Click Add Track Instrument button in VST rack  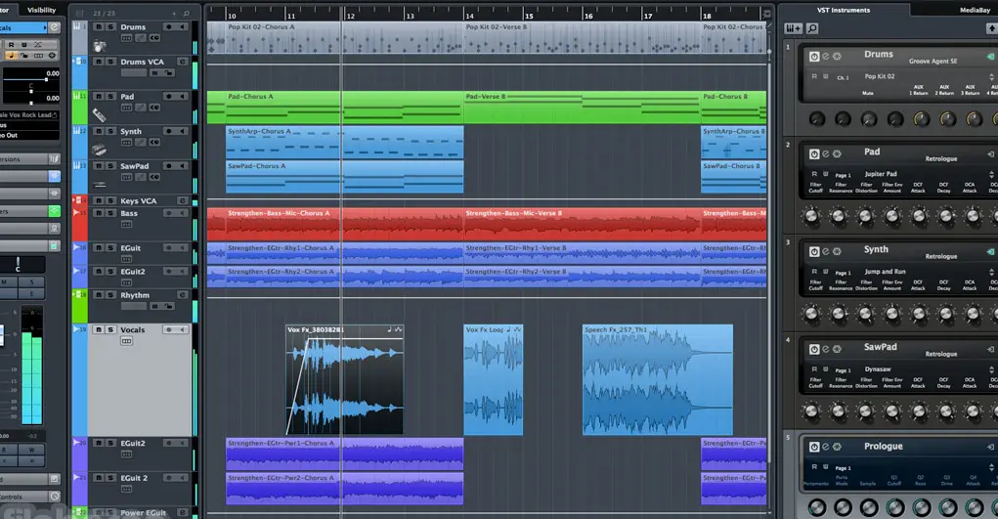point(793,28)
